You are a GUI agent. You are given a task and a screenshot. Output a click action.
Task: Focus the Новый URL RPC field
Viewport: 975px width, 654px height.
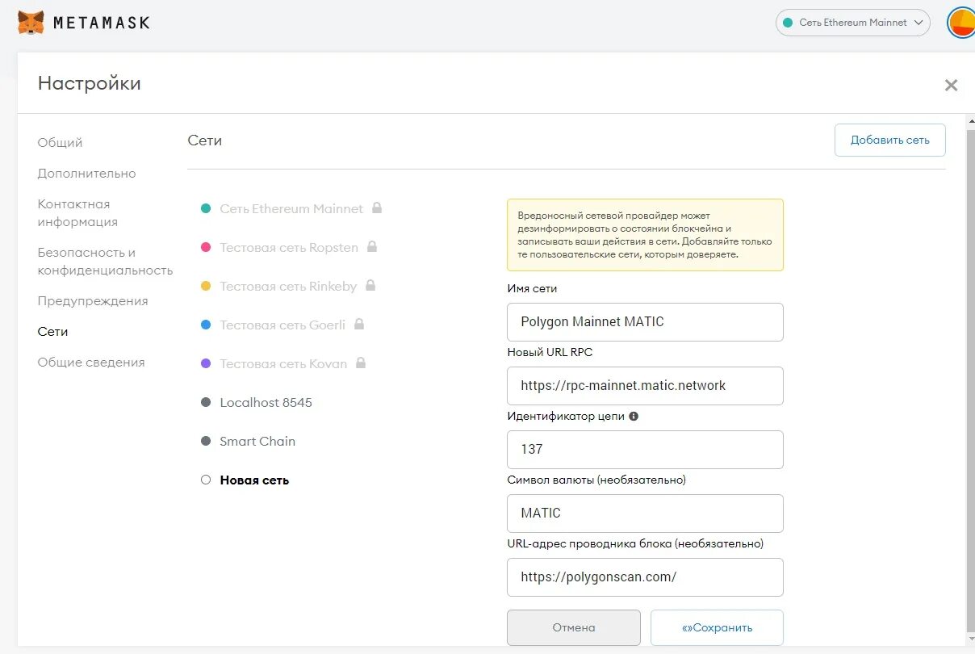645,385
